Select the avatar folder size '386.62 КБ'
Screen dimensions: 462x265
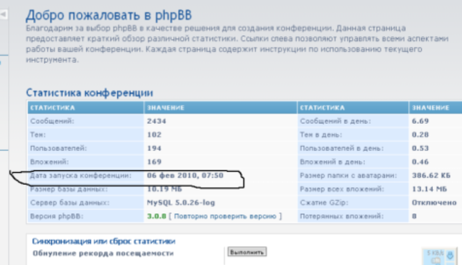click(431, 175)
